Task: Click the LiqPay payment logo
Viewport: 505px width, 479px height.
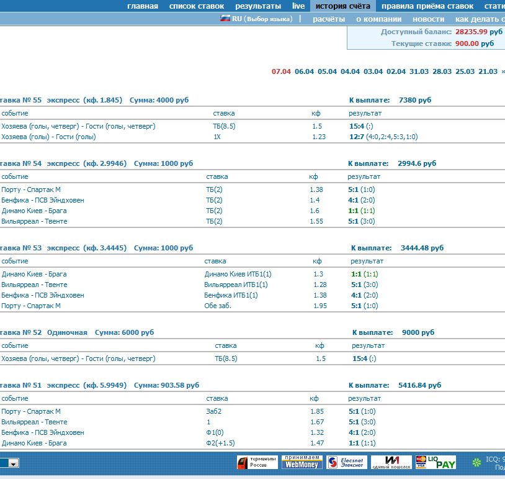Action: point(436,462)
